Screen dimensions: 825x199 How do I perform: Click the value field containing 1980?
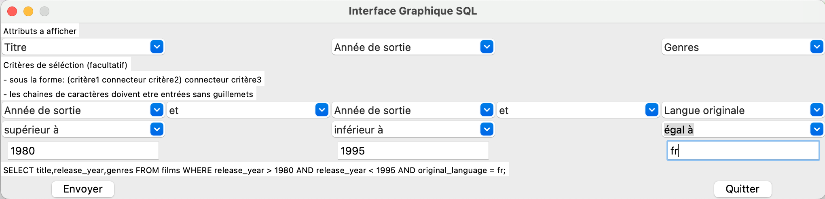click(83, 151)
